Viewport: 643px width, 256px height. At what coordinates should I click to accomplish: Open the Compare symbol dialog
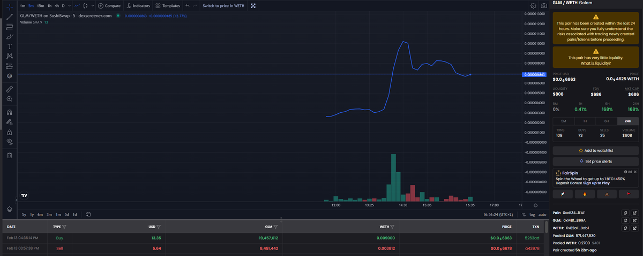click(109, 5)
